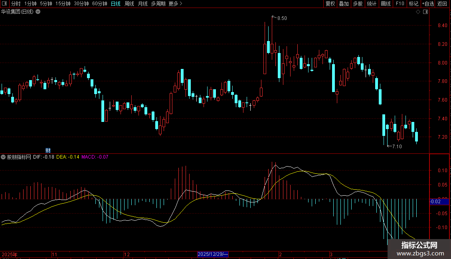
Task: Switch to 5分钟 period
Action: click(46, 4)
